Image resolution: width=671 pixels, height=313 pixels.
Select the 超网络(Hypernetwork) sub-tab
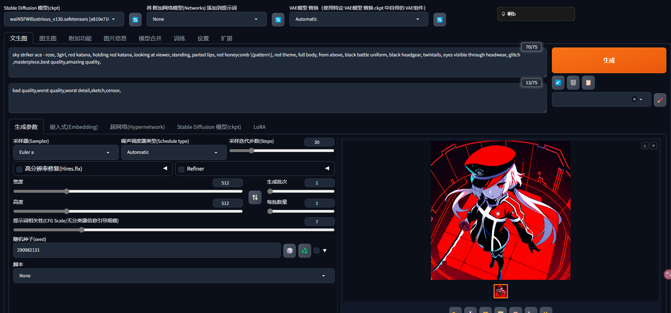pyautogui.click(x=138, y=127)
